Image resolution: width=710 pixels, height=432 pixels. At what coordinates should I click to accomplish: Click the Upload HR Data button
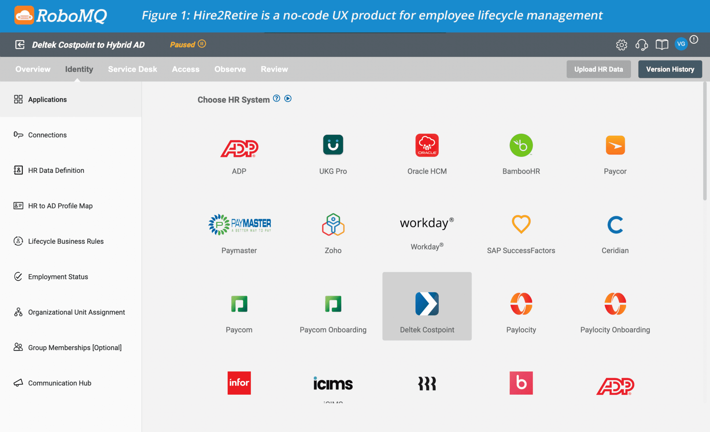coord(598,69)
